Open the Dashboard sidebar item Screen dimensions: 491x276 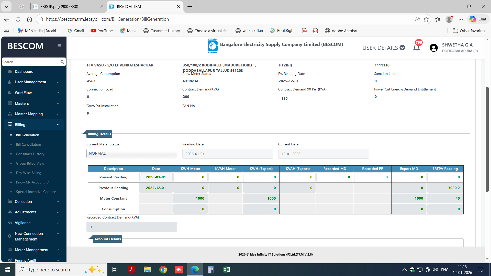pyautogui.click(x=24, y=72)
